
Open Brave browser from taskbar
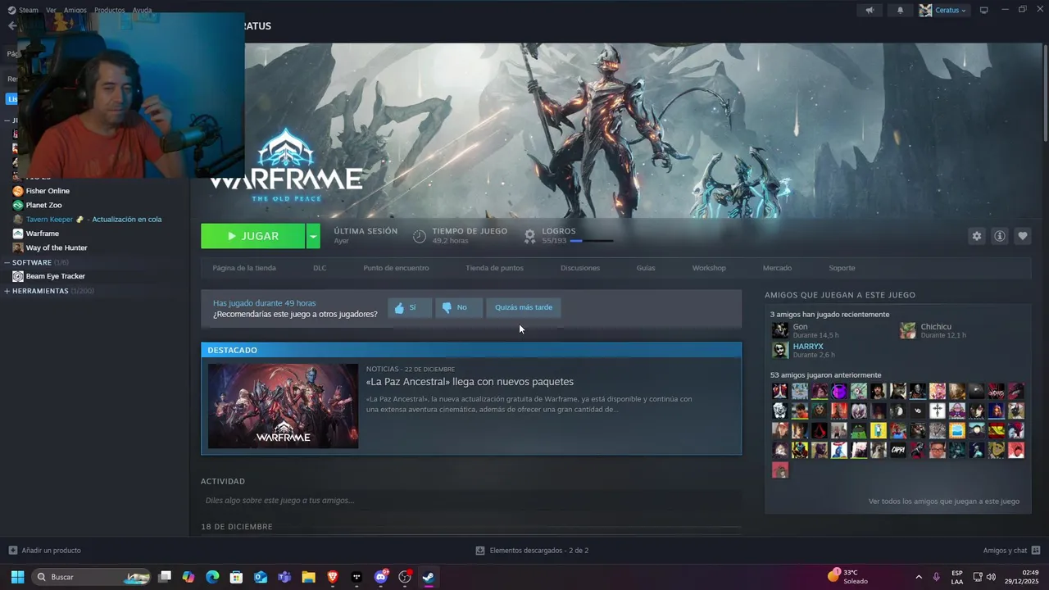pos(333,577)
